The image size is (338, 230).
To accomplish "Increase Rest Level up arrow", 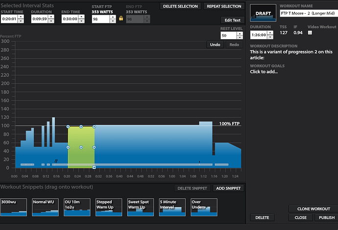I will point(240,34).
